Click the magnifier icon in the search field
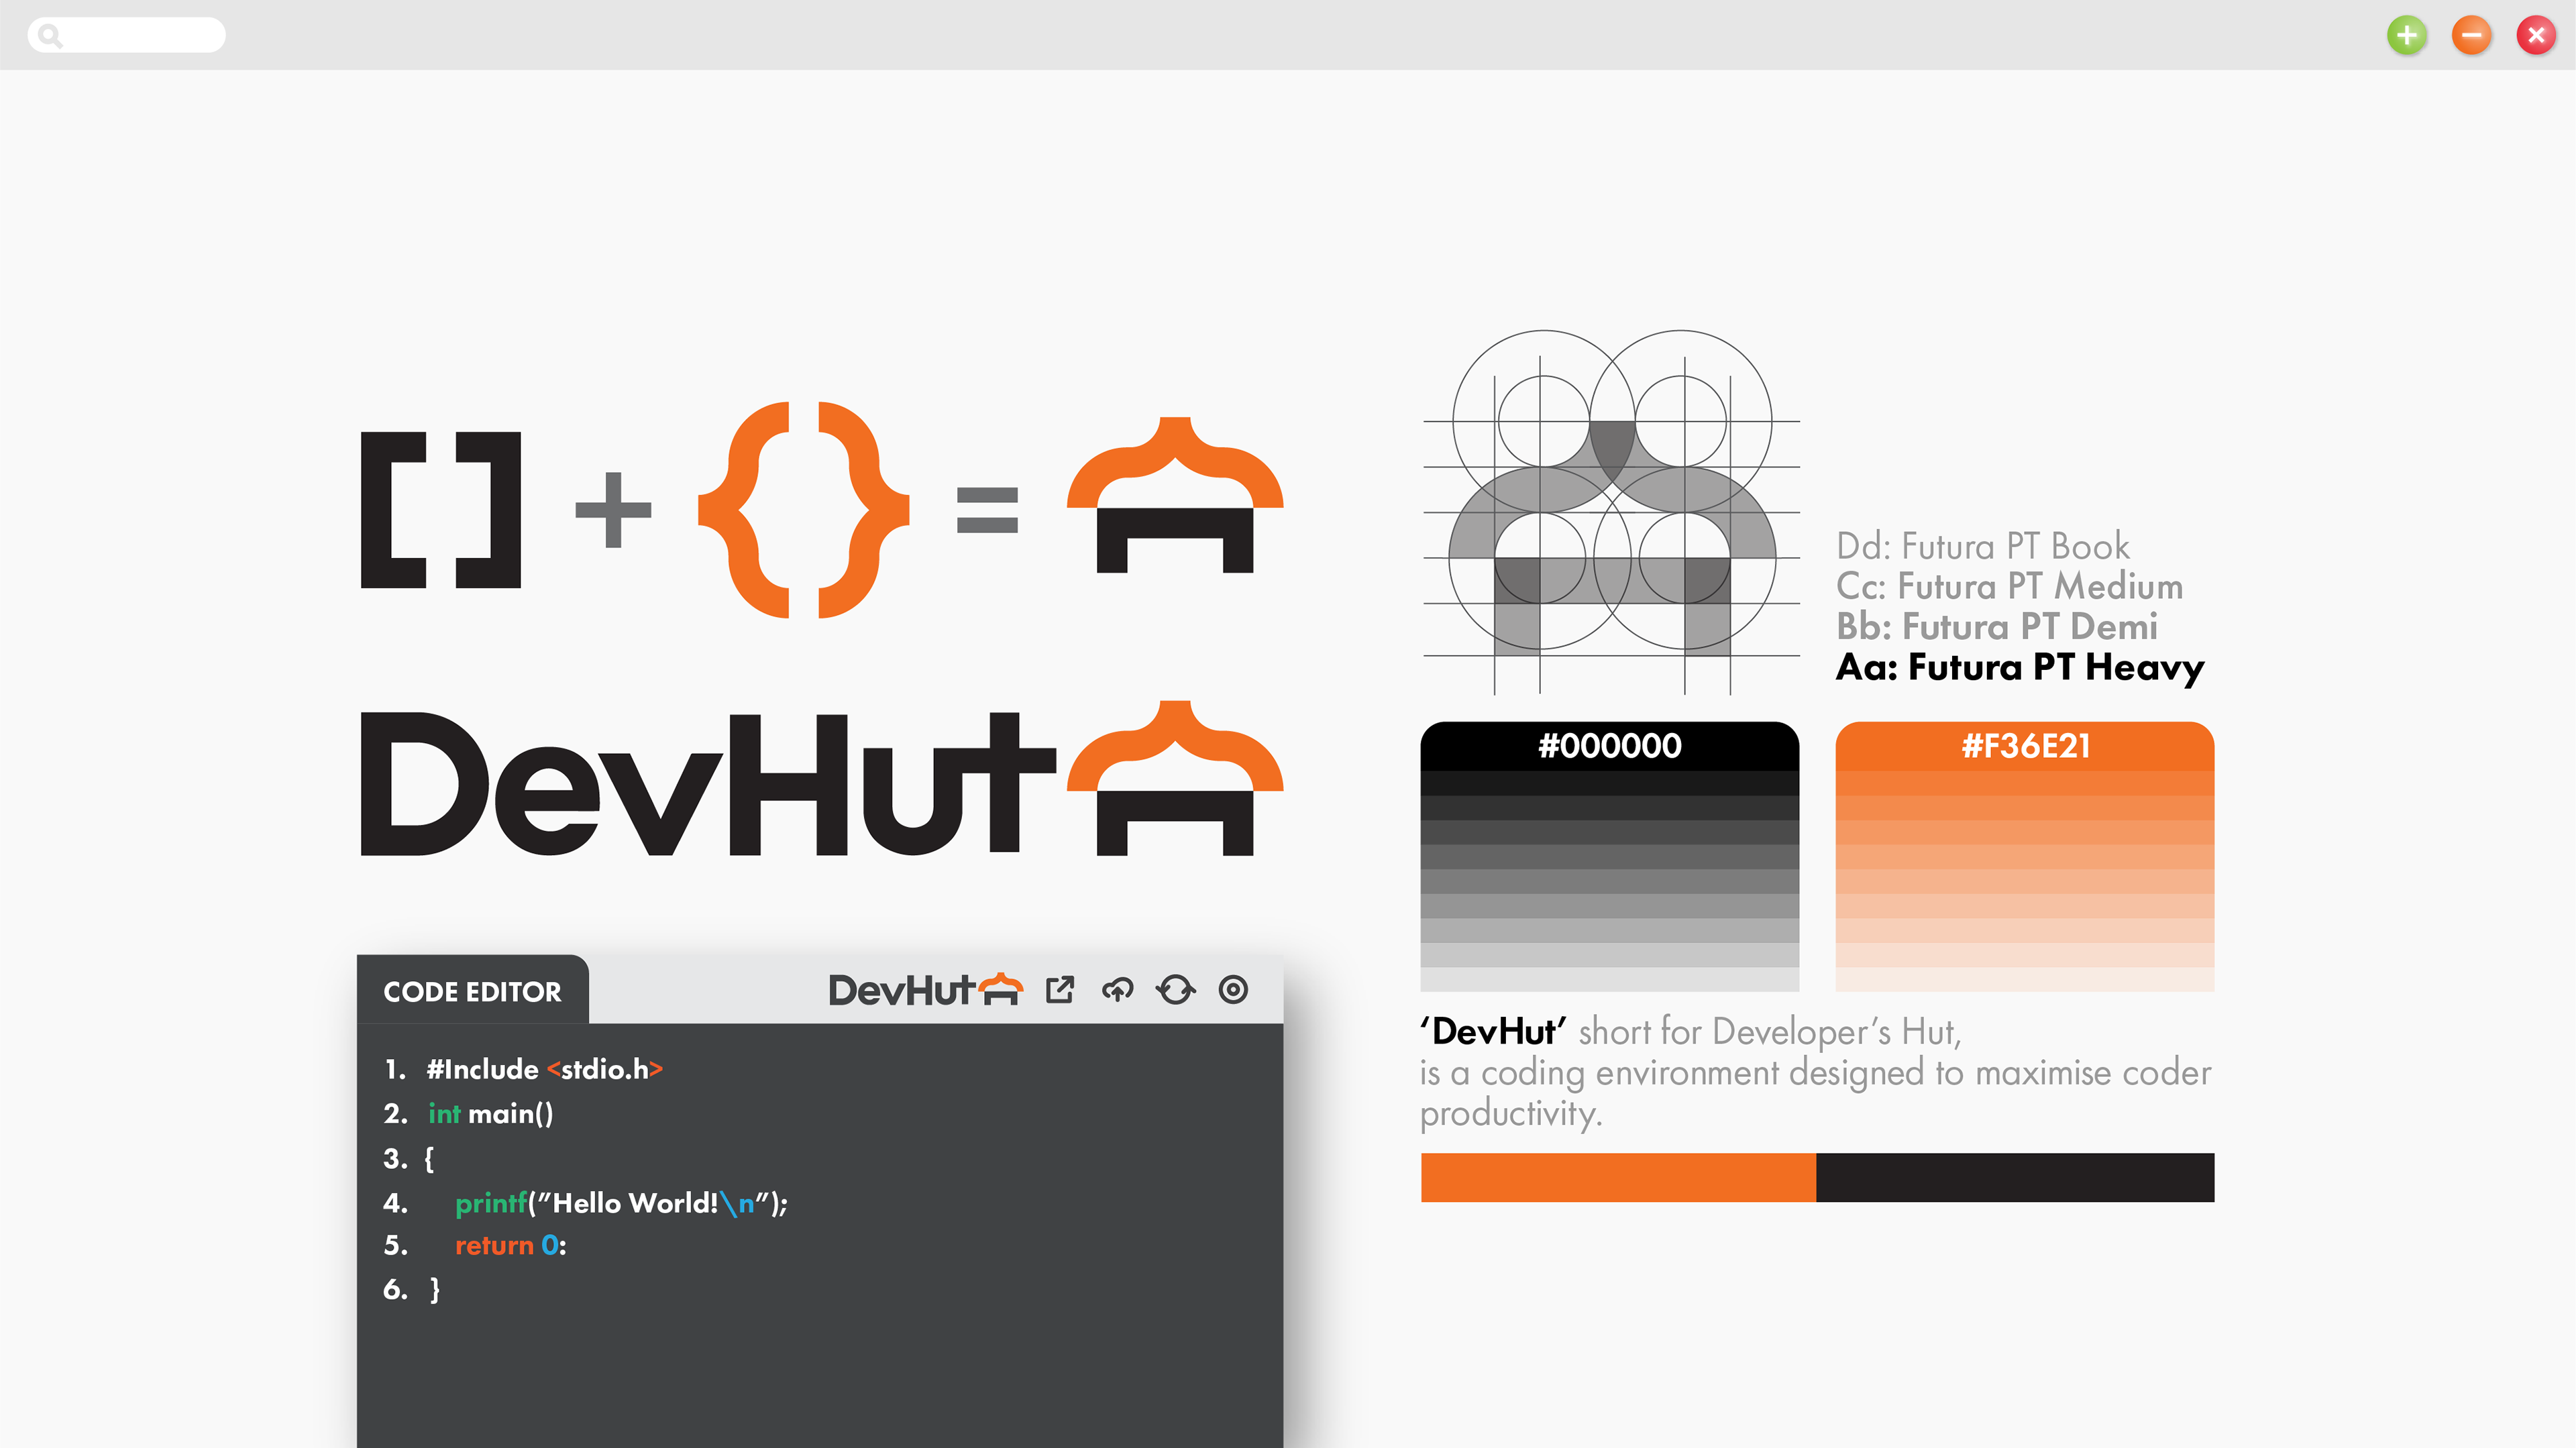Image resolution: width=2576 pixels, height=1448 pixels. click(x=50, y=36)
